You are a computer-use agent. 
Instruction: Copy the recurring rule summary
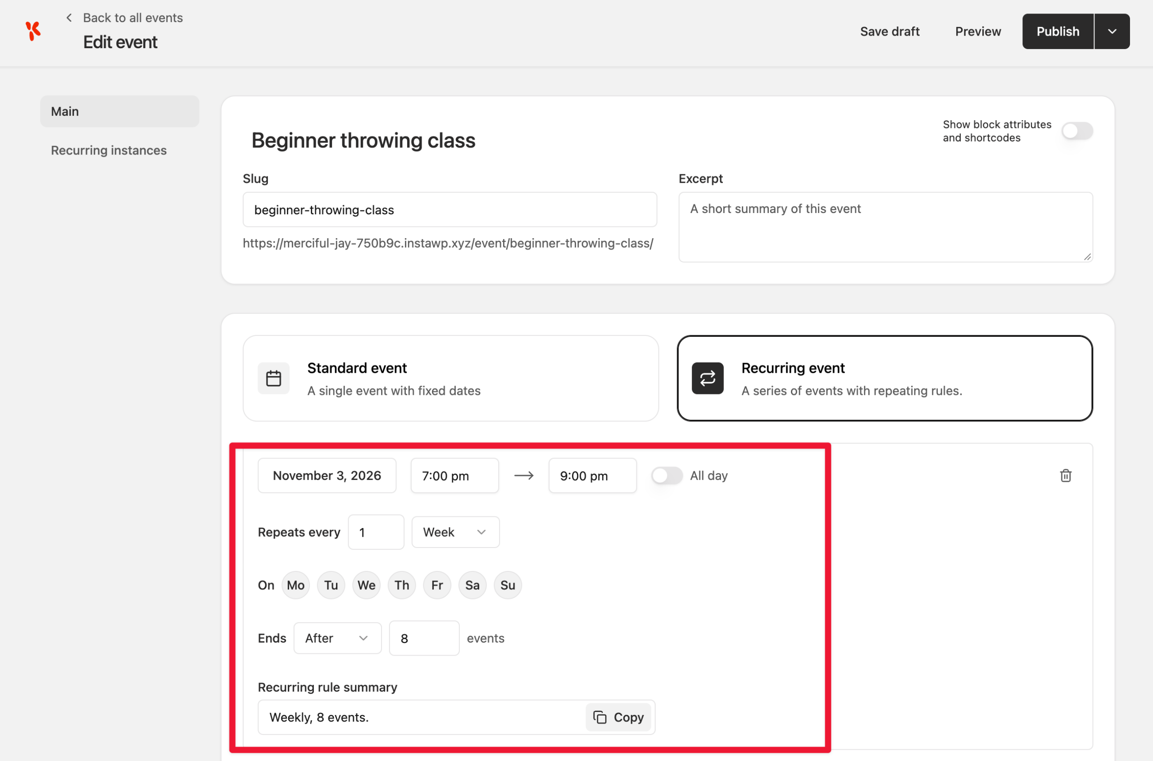pos(618,717)
